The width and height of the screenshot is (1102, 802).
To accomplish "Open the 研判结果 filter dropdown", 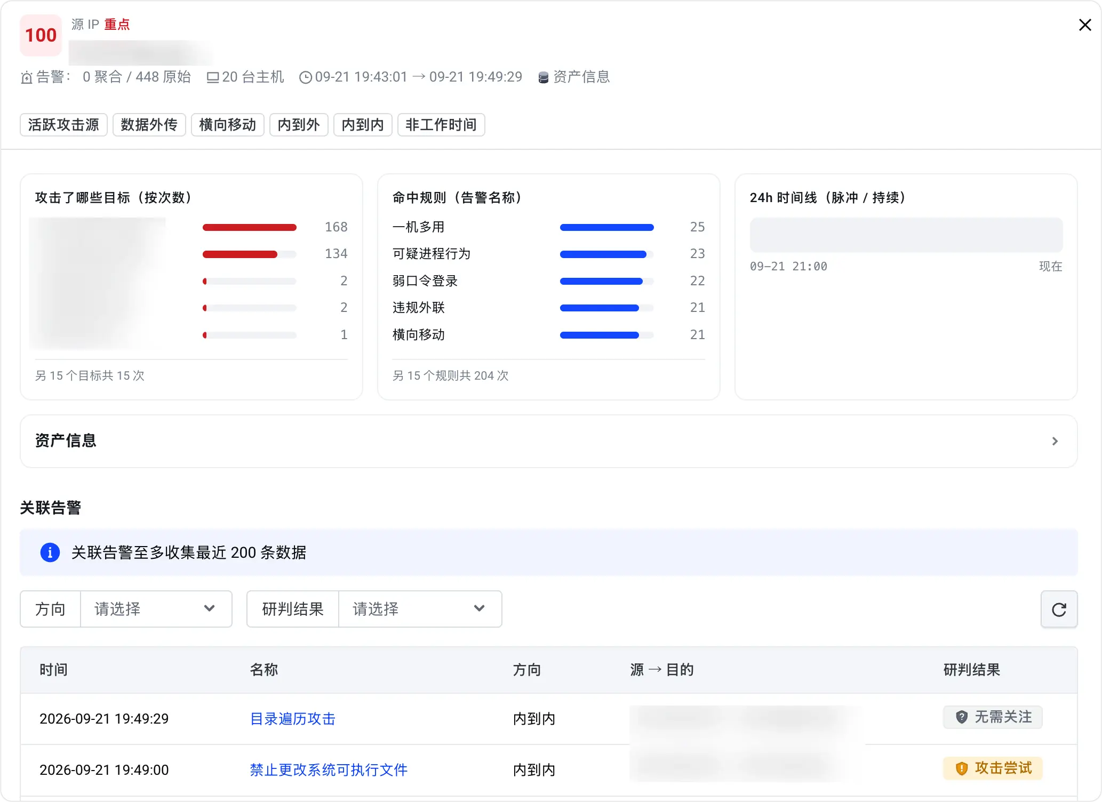I will coord(420,609).
